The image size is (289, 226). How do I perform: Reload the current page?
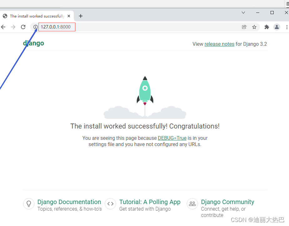click(x=23, y=27)
